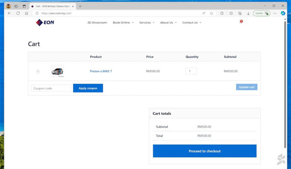Refresh the current page
This screenshot has height=169, width=291.
click(x=18, y=13)
